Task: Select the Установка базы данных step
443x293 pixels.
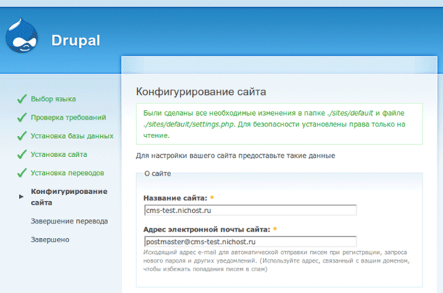Action: click(72, 136)
